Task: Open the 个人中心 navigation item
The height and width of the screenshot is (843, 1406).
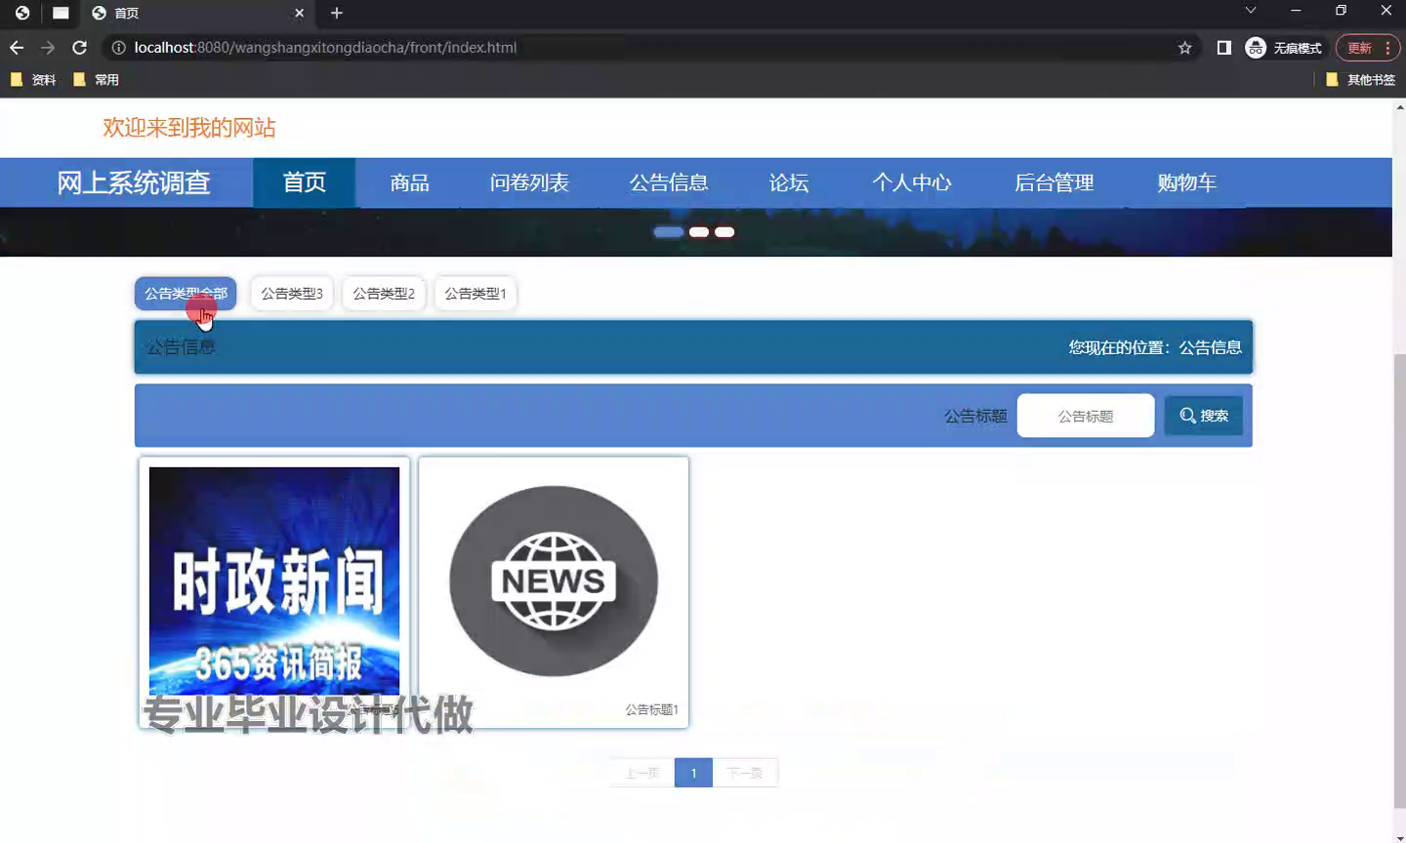Action: coord(911,182)
